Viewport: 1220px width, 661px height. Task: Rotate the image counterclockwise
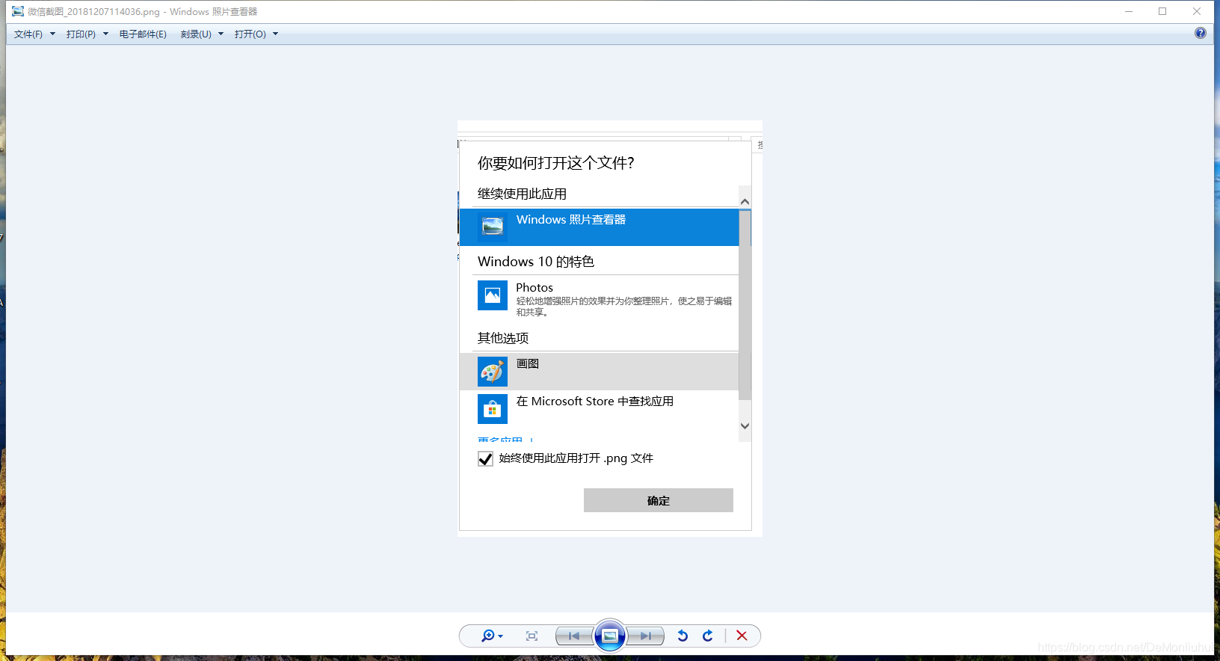(683, 636)
